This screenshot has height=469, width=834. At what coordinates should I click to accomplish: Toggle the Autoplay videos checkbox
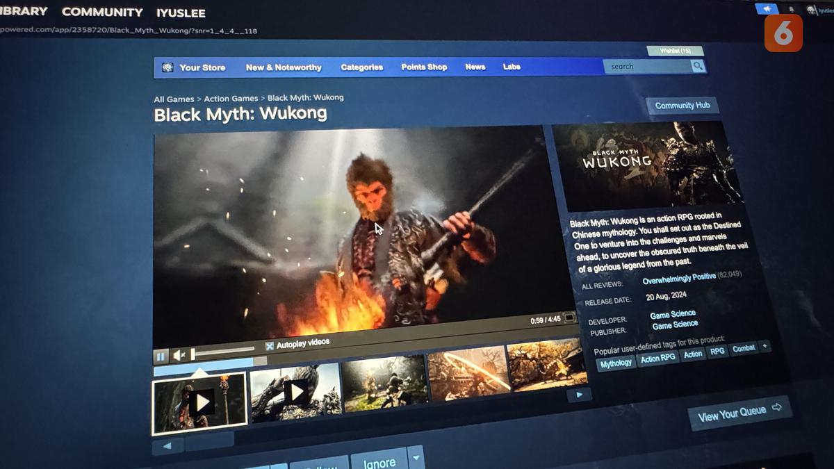[x=270, y=345]
